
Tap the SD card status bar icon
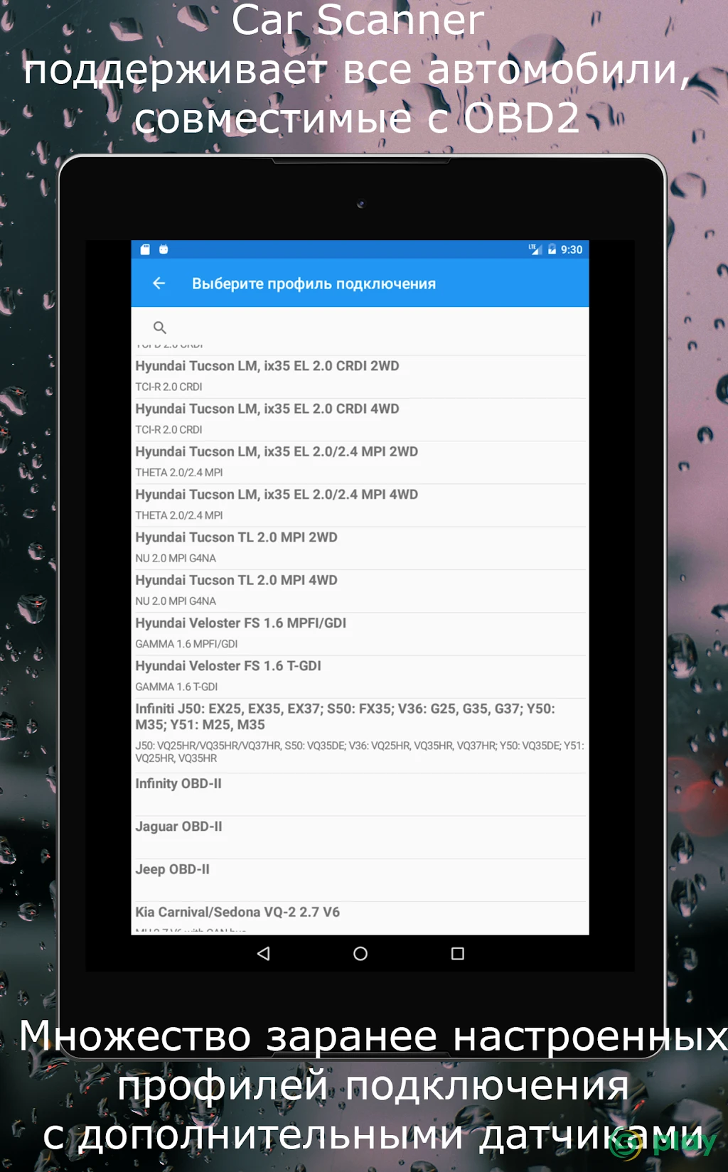point(145,249)
